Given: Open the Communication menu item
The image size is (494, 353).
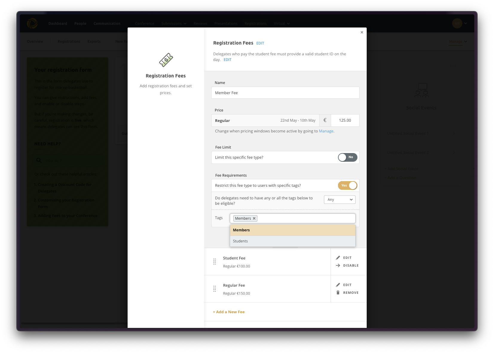Looking at the screenshot, I should click(x=107, y=24).
